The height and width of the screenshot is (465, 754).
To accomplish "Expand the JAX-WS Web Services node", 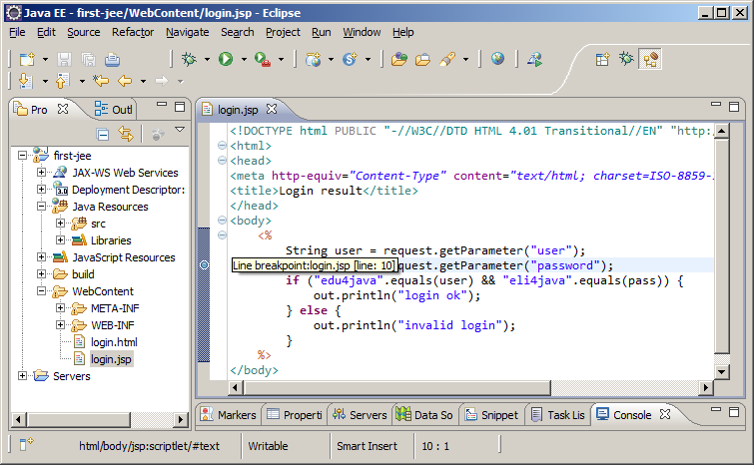I will pyautogui.click(x=41, y=172).
